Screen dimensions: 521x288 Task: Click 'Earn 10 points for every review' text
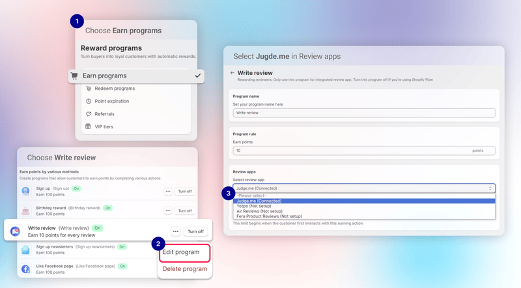pos(61,235)
